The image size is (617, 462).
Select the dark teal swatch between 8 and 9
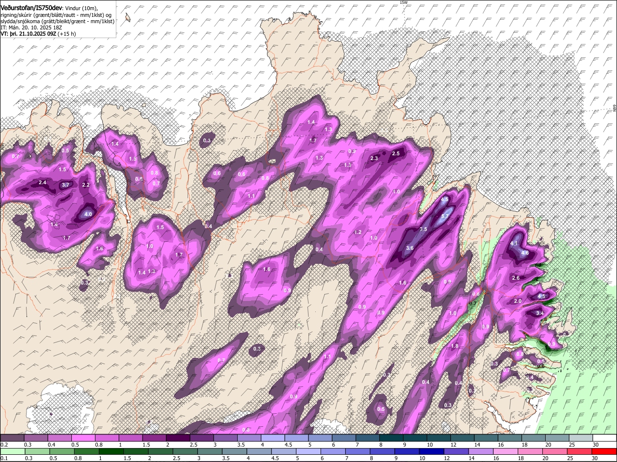point(391,437)
